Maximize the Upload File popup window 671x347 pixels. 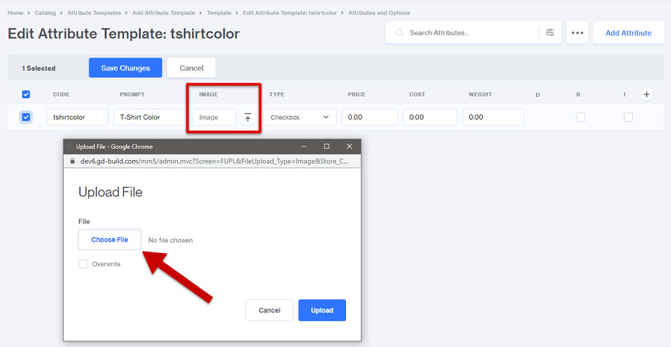pos(326,146)
